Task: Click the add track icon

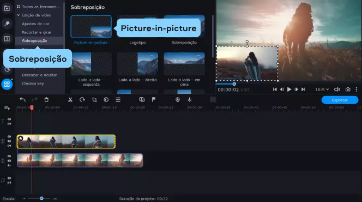Action: [x=7, y=108]
